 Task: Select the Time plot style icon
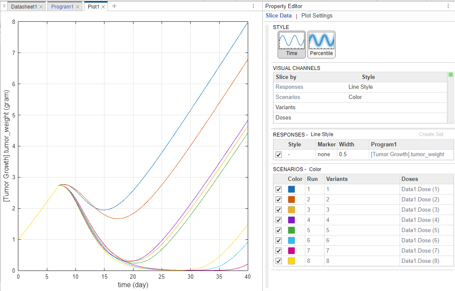pos(292,44)
